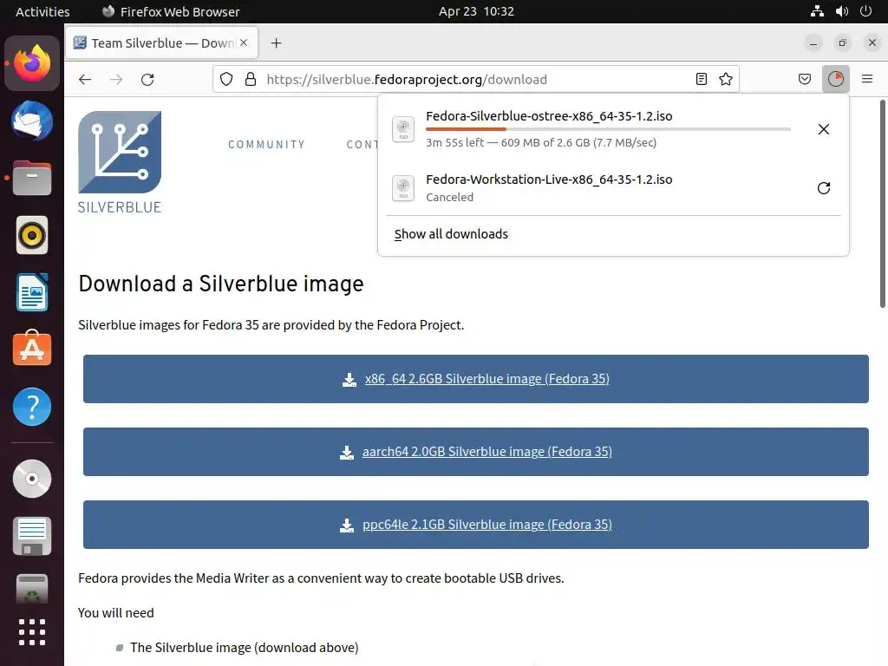Click the 'Download a Silverblue image' heading
888x666 pixels.
pyautogui.click(x=221, y=284)
